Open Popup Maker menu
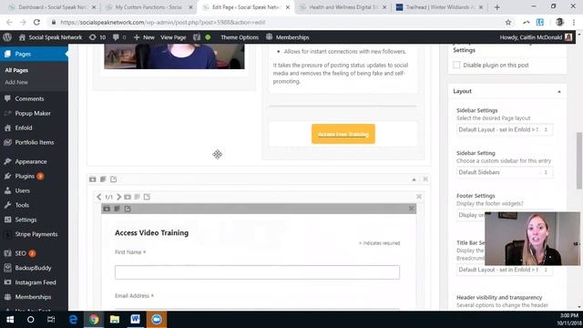This screenshot has width=583, height=328. [x=34, y=113]
